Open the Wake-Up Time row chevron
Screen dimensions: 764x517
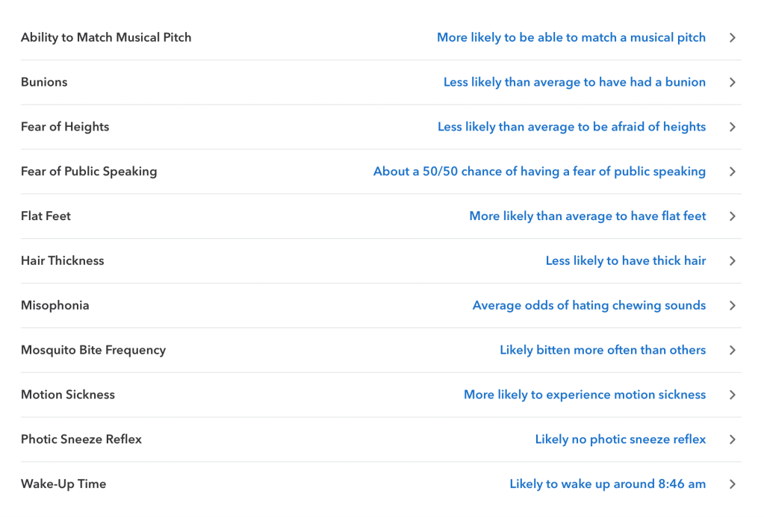pos(733,484)
